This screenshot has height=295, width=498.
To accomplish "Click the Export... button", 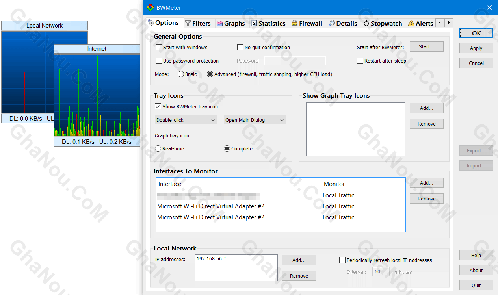I will (476, 150).
